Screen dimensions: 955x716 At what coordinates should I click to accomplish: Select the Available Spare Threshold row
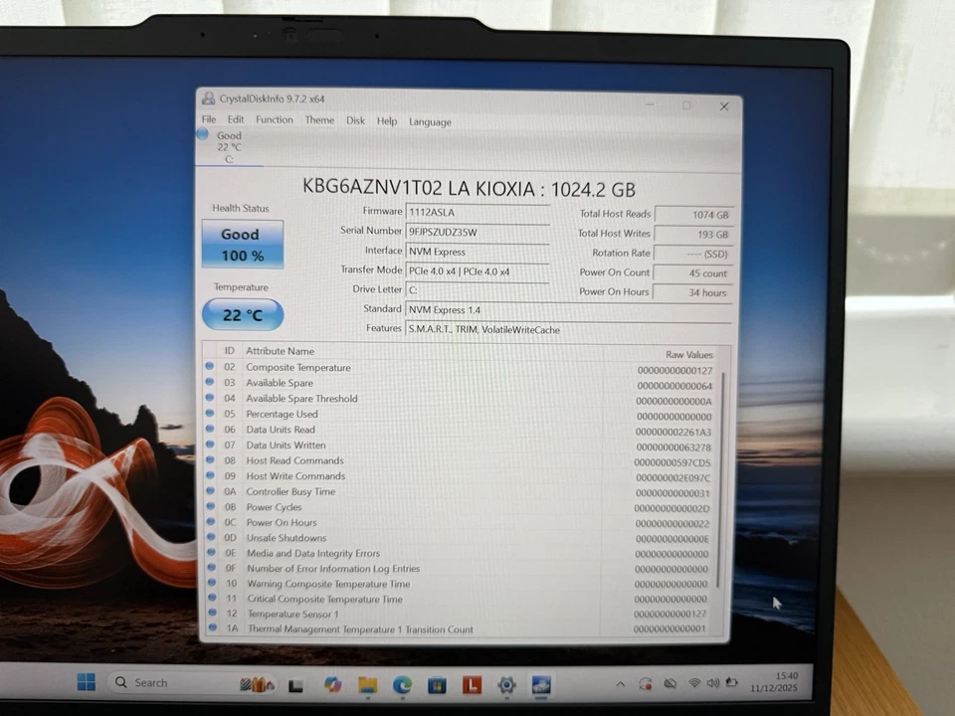[x=460, y=400]
